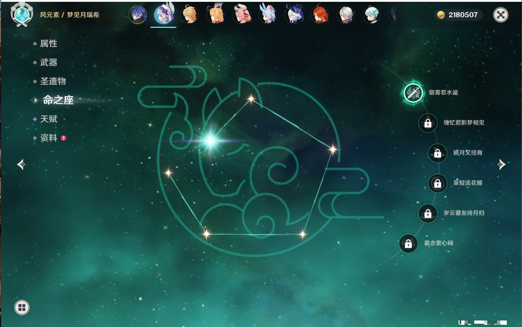Close the character screen with the X button

click(x=501, y=15)
